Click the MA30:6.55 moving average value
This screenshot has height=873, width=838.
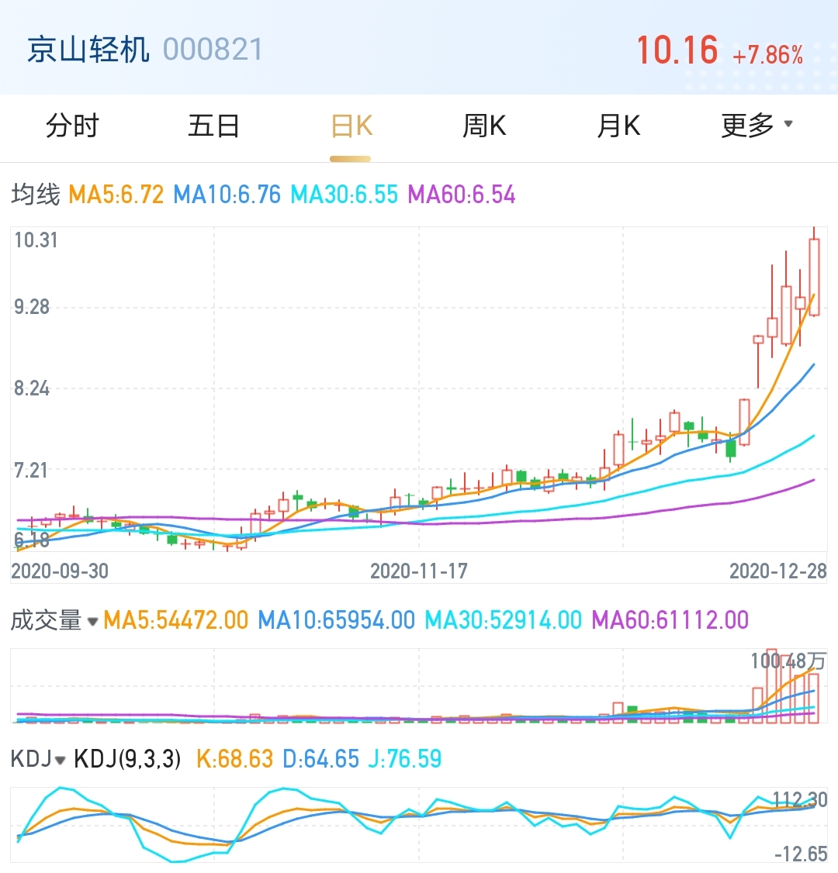(x=345, y=195)
